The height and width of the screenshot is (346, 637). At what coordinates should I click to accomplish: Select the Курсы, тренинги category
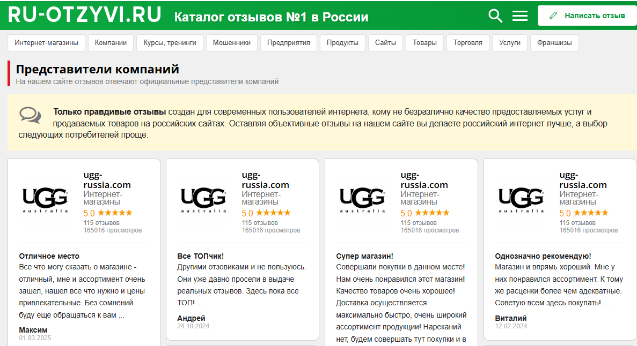[x=170, y=43]
